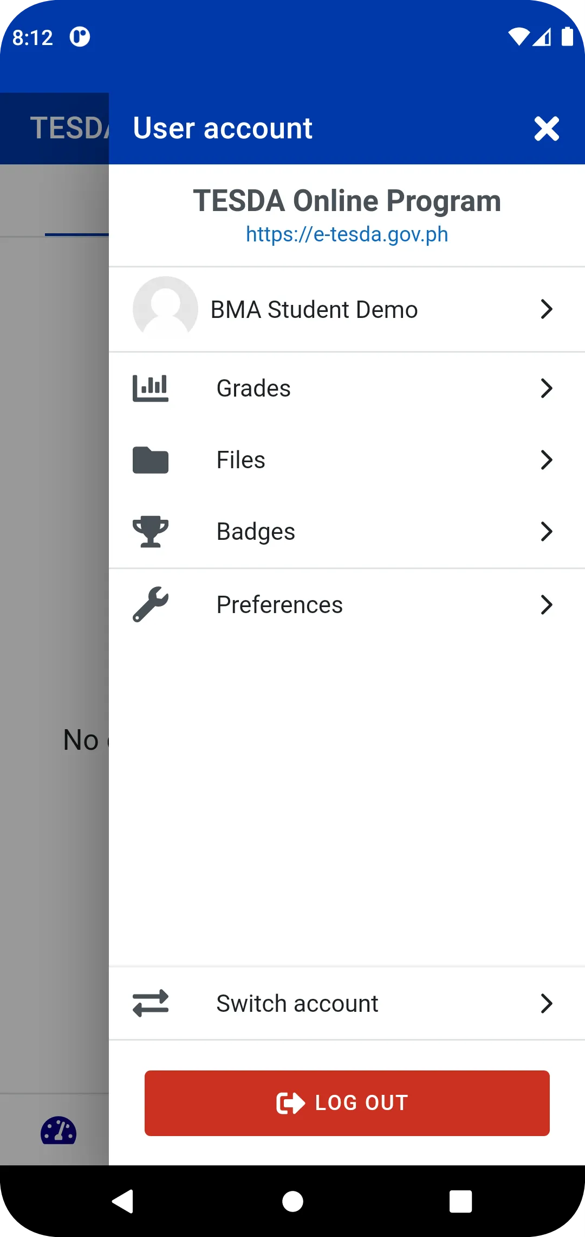Tap the Android home circle button
Image resolution: width=585 pixels, height=1237 pixels.
(x=292, y=1201)
